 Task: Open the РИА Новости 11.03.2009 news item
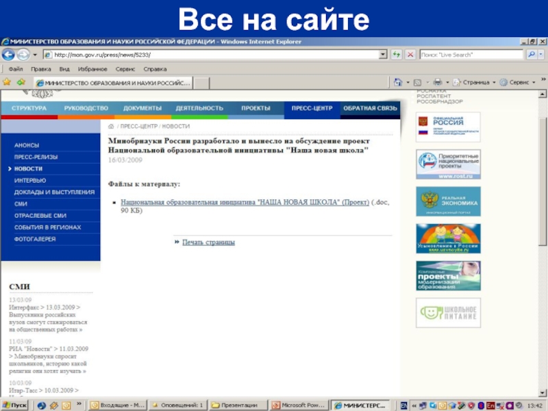(49, 360)
